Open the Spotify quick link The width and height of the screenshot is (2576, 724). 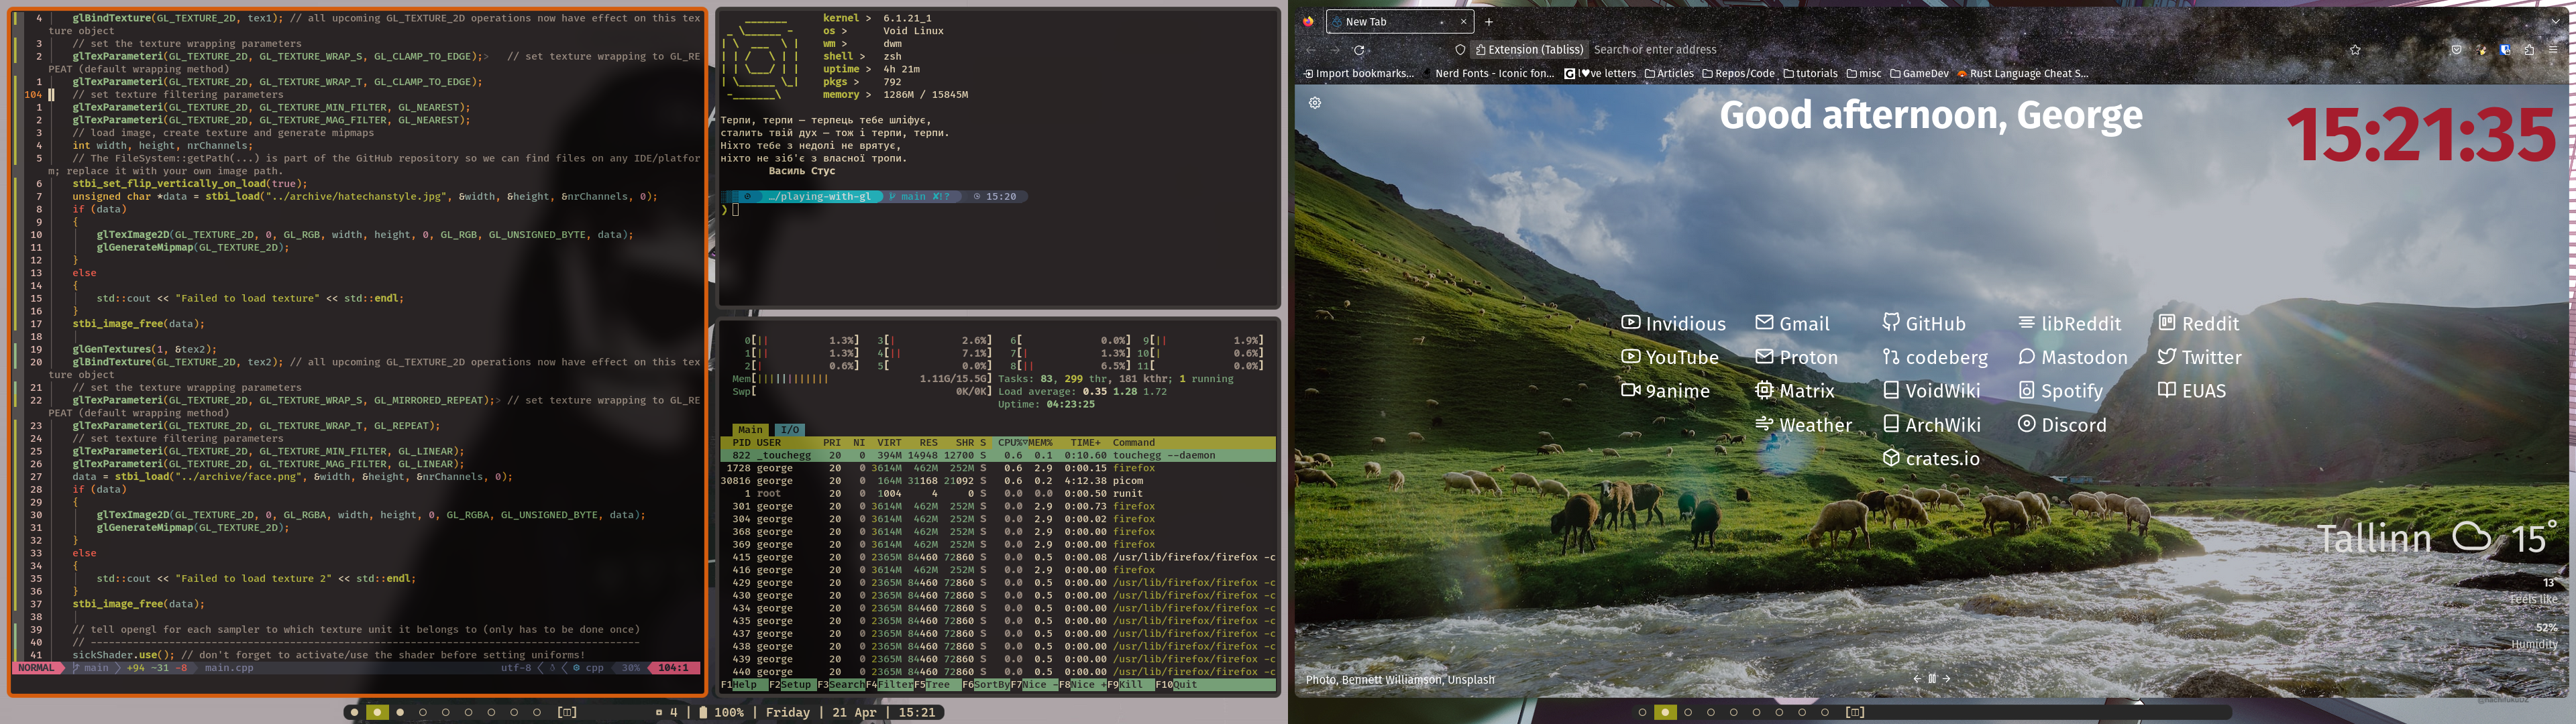click(x=2060, y=391)
